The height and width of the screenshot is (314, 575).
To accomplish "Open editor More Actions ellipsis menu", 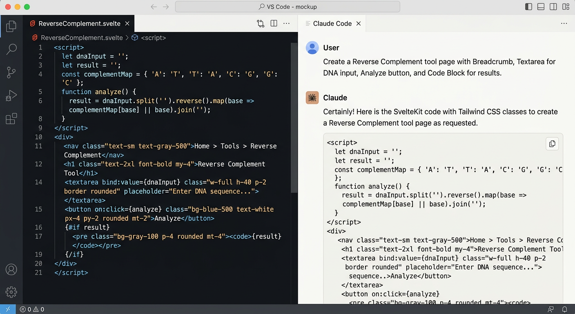I will (x=286, y=24).
